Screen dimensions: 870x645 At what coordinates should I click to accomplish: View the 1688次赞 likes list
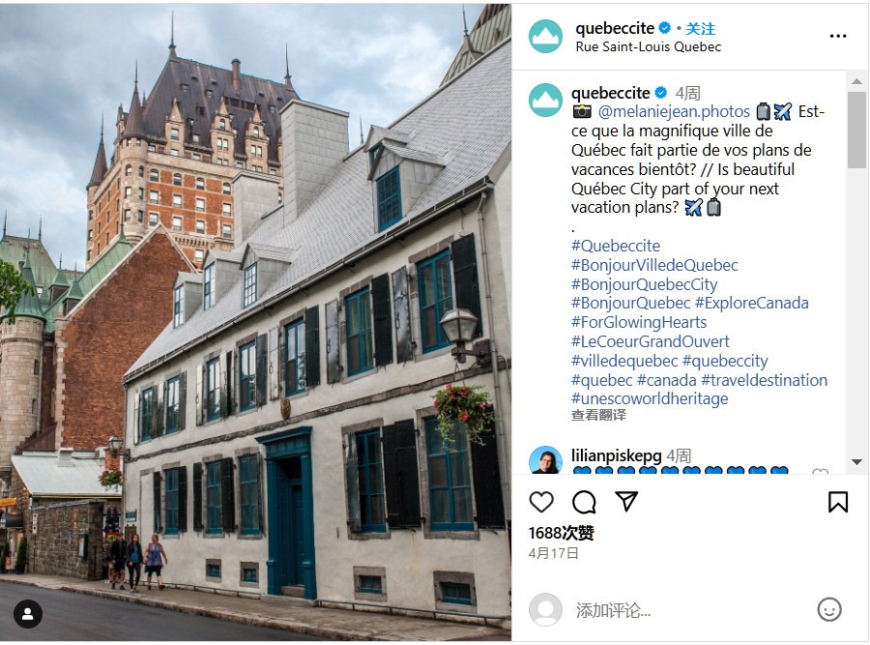(x=561, y=533)
